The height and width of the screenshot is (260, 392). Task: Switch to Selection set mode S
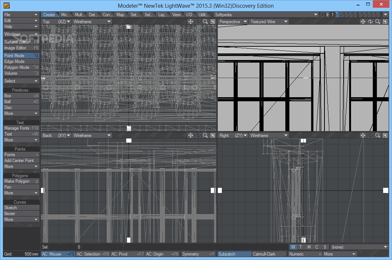tap(325, 247)
